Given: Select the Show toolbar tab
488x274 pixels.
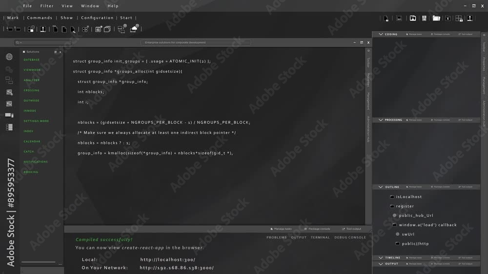Looking at the screenshot, I should point(66,18).
